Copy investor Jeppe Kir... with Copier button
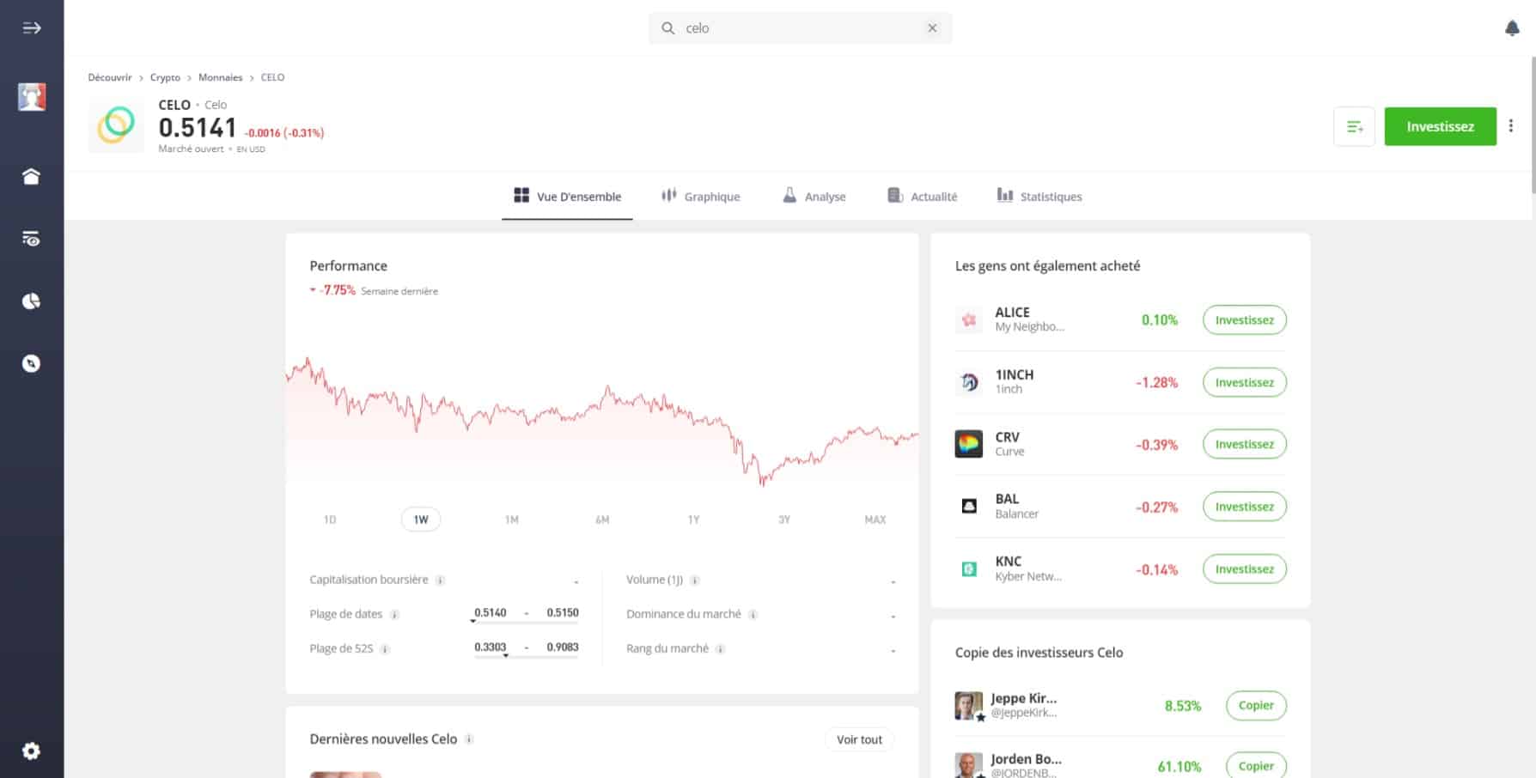1536x778 pixels. (1256, 705)
